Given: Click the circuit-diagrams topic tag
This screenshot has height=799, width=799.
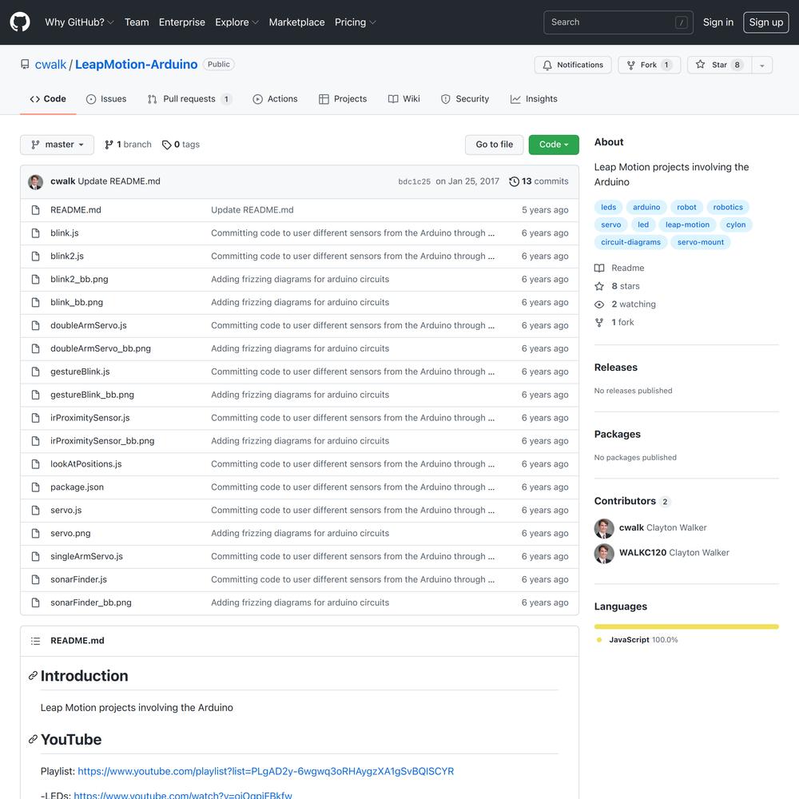Looking at the screenshot, I should point(630,242).
